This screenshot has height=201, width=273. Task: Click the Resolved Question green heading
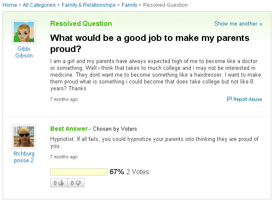[x=81, y=23]
